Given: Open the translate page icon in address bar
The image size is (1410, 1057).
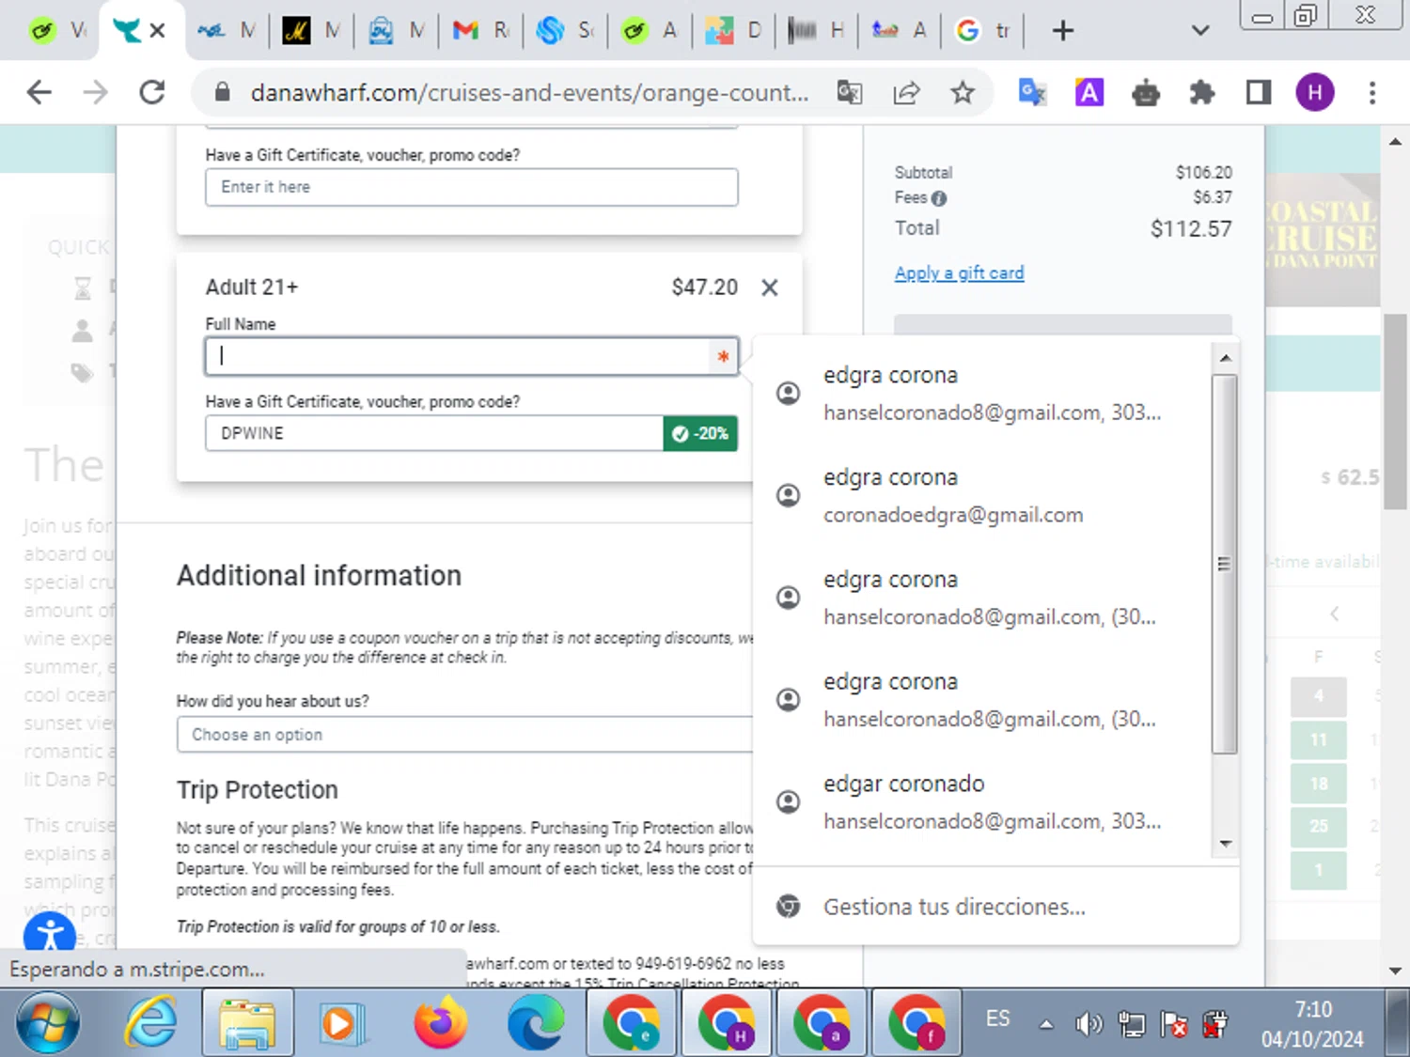Looking at the screenshot, I should tap(850, 92).
